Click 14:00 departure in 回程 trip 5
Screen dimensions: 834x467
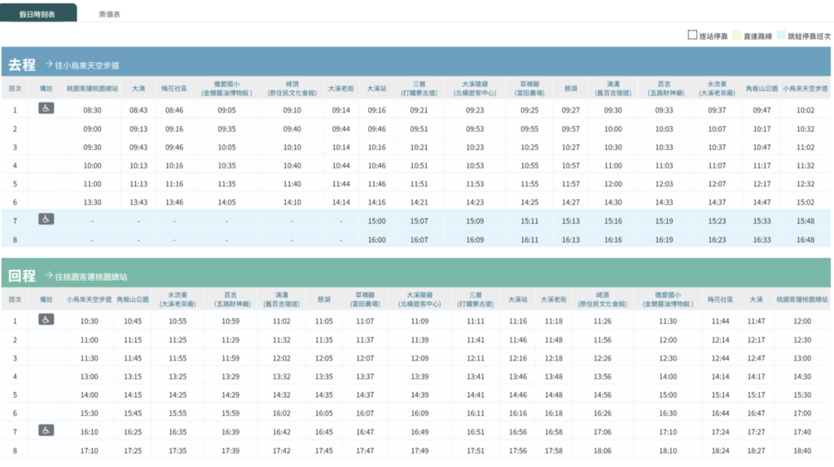(90, 395)
